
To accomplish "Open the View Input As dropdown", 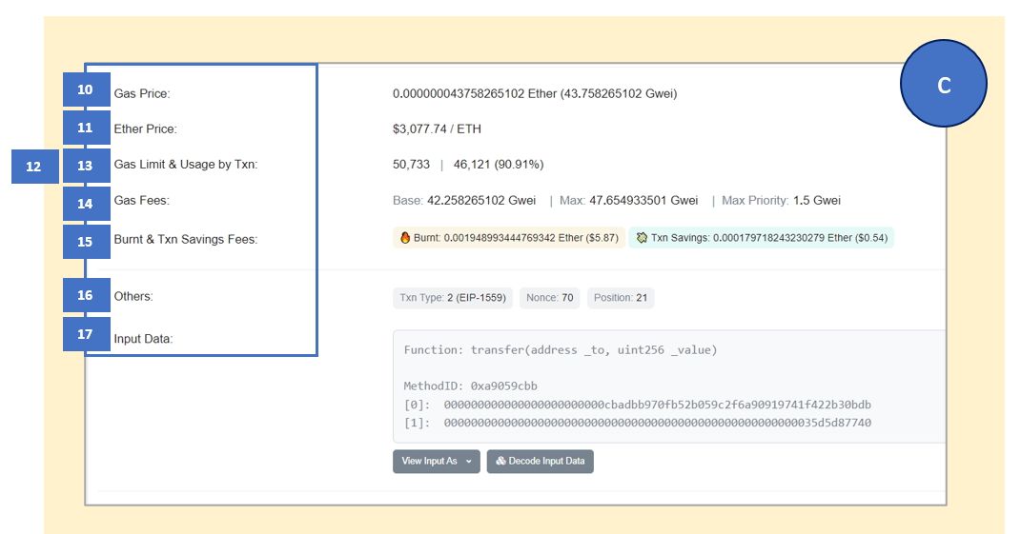I will tap(437, 462).
